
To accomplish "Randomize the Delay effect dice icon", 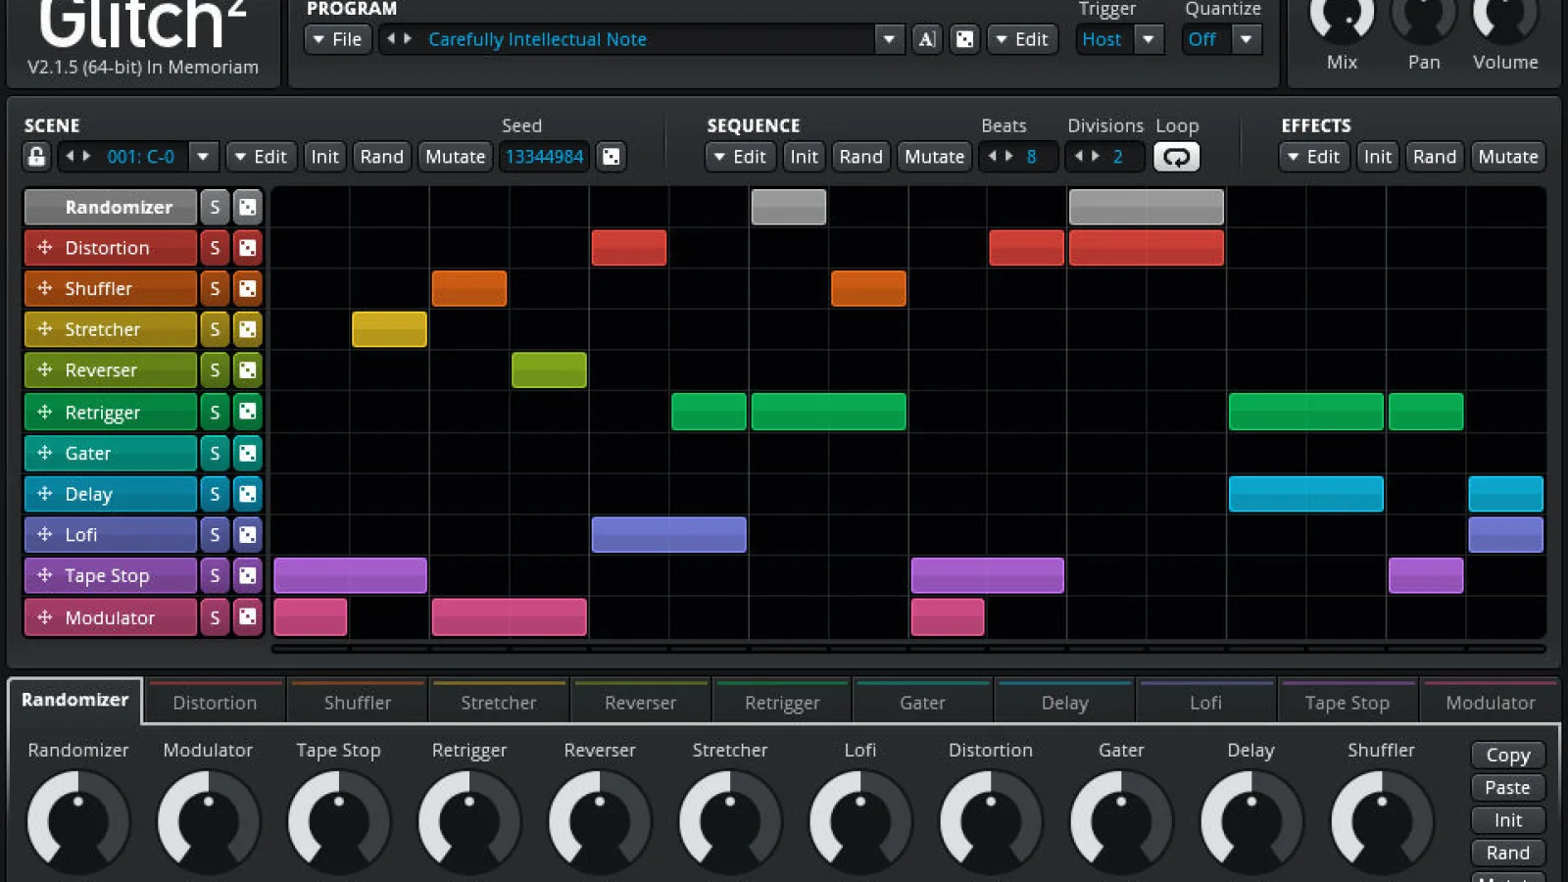I will click(248, 494).
